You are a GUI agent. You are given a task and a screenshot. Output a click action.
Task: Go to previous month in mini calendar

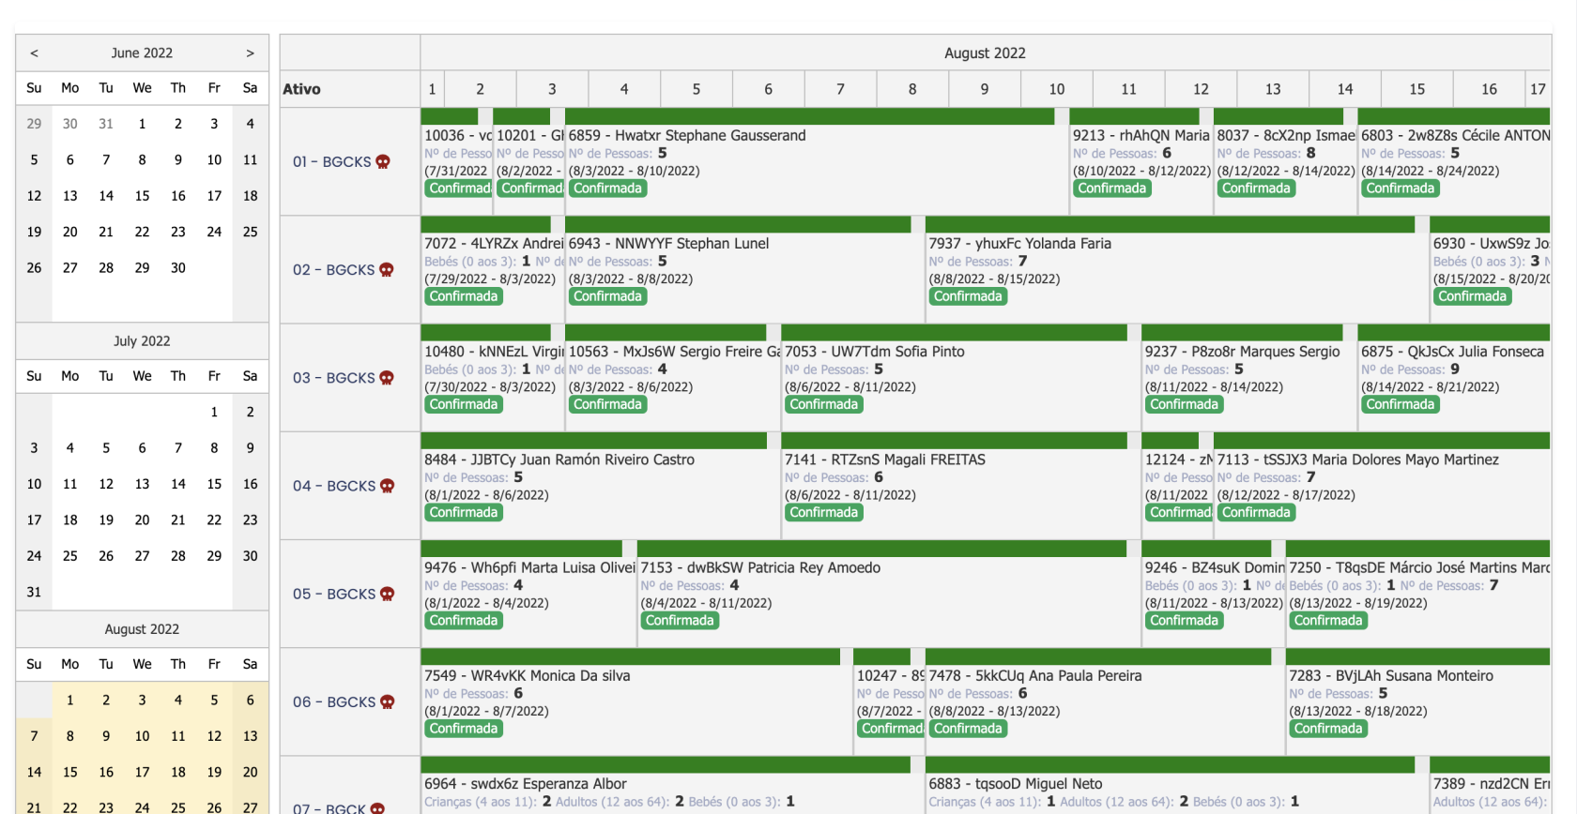pyautogui.click(x=34, y=53)
